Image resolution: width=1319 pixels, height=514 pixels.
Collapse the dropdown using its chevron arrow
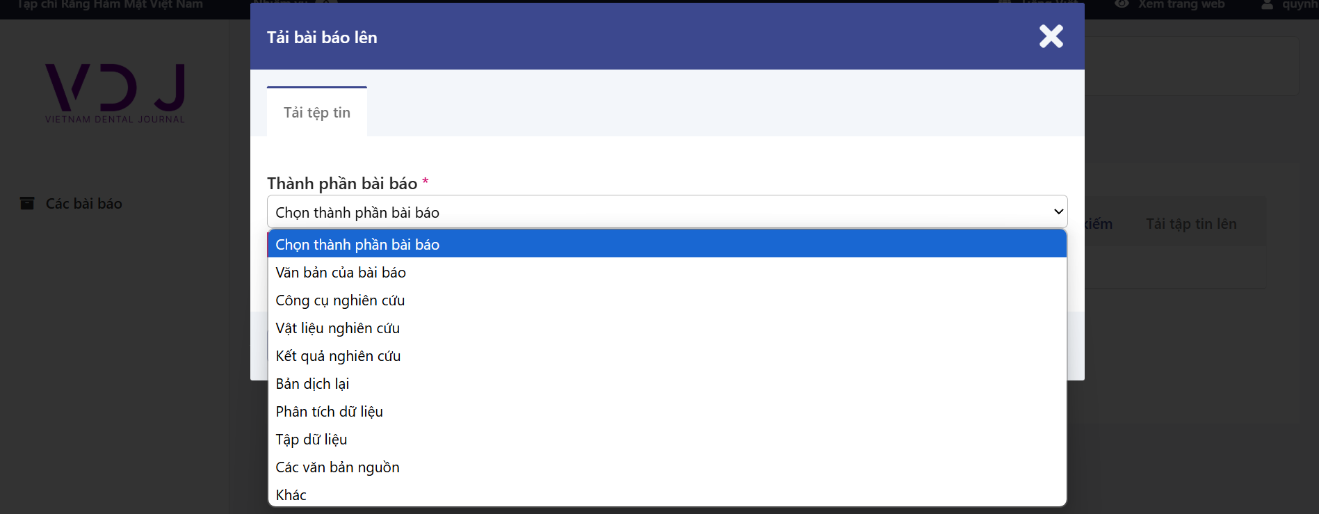pyautogui.click(x=1058, y=211)
